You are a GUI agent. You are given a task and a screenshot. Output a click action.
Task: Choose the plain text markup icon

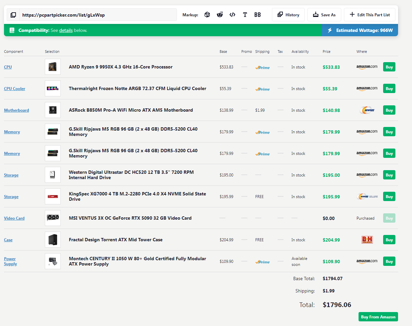245,15
